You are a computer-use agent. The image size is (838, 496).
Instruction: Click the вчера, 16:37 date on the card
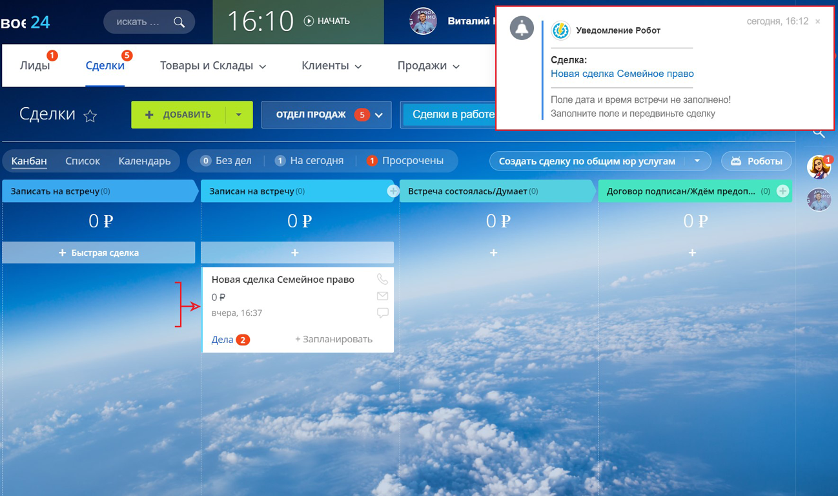237,313
